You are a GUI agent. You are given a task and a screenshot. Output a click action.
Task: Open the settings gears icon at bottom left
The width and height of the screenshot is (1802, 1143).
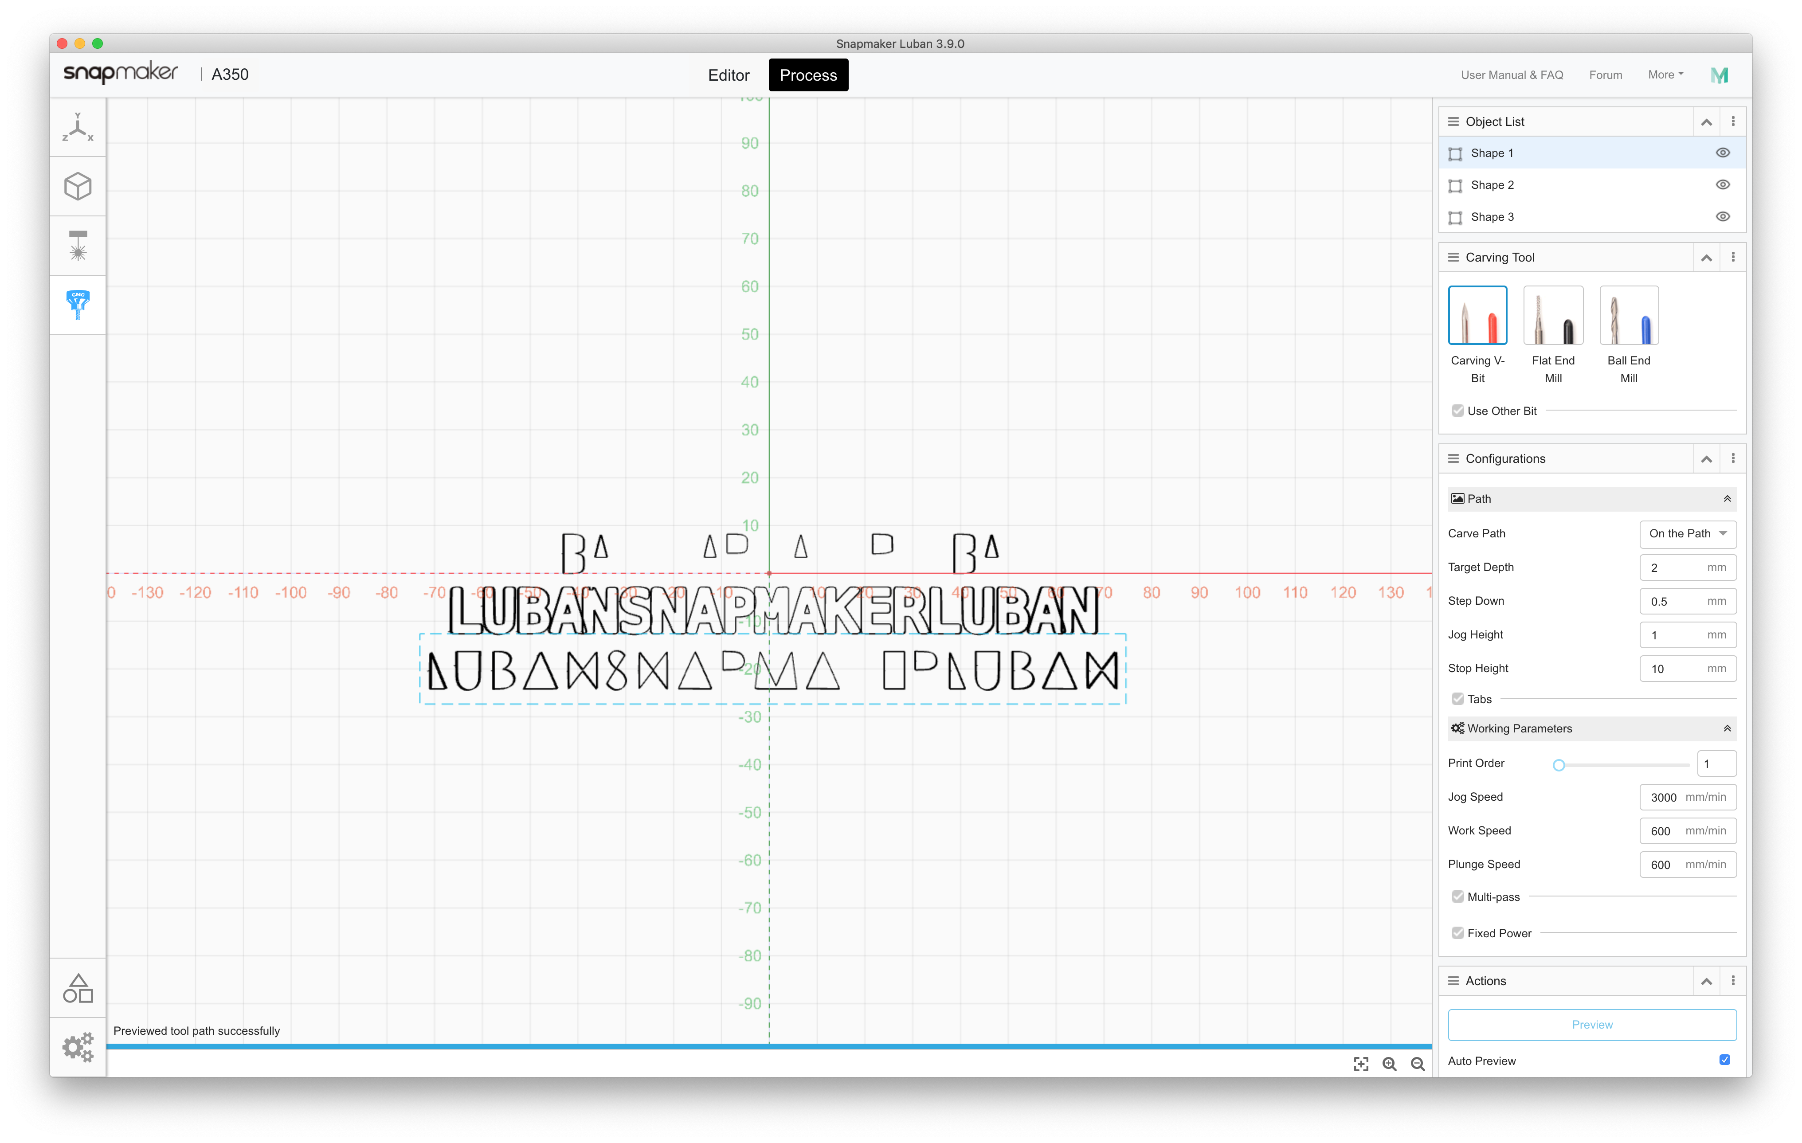point(78,1046)
